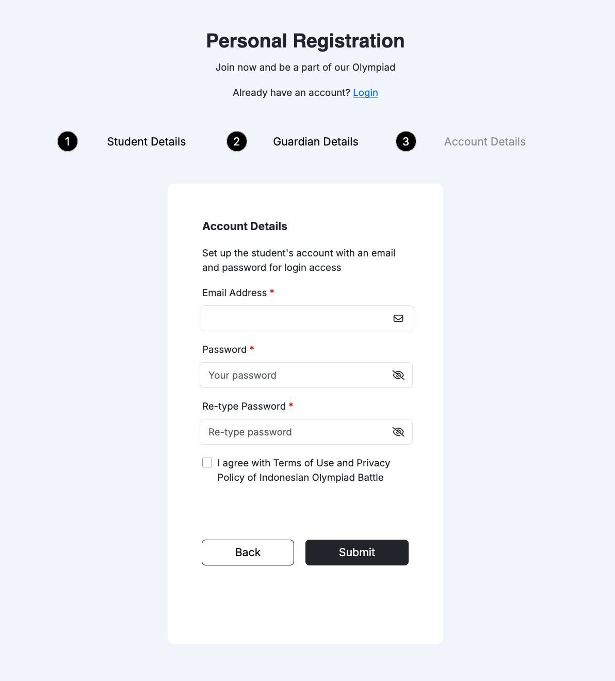This screenshot has width=615, height=681.
Task: Click the Terms of Use agreement text
Action: point(303,470)
